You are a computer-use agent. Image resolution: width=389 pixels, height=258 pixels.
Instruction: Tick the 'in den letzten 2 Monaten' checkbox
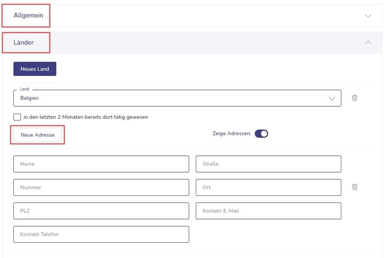point(17,117)
